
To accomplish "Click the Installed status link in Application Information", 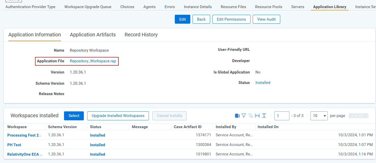I will pyautogui.click(x=263, y=83).
